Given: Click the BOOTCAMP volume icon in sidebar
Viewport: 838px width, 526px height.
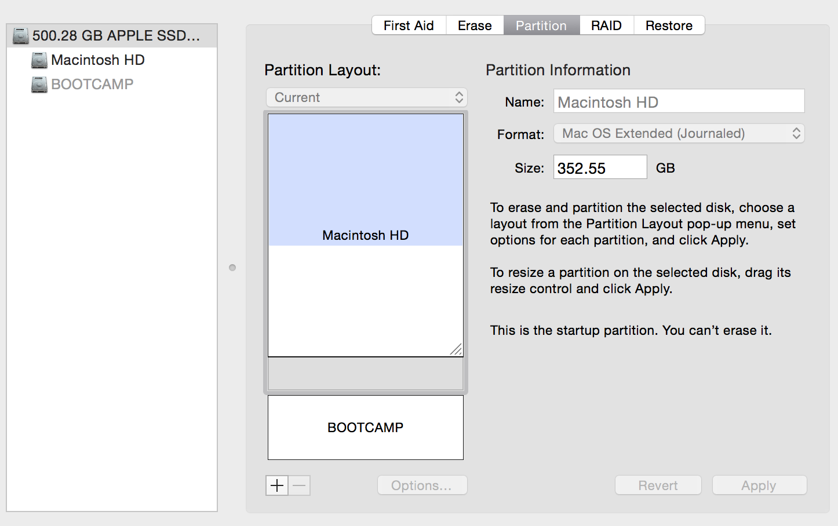Looking at the screenshot, I should 38,84.
